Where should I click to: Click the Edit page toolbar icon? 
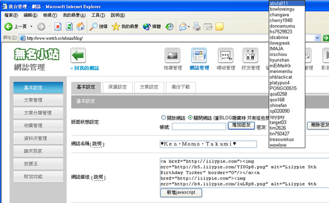(208, 26)
